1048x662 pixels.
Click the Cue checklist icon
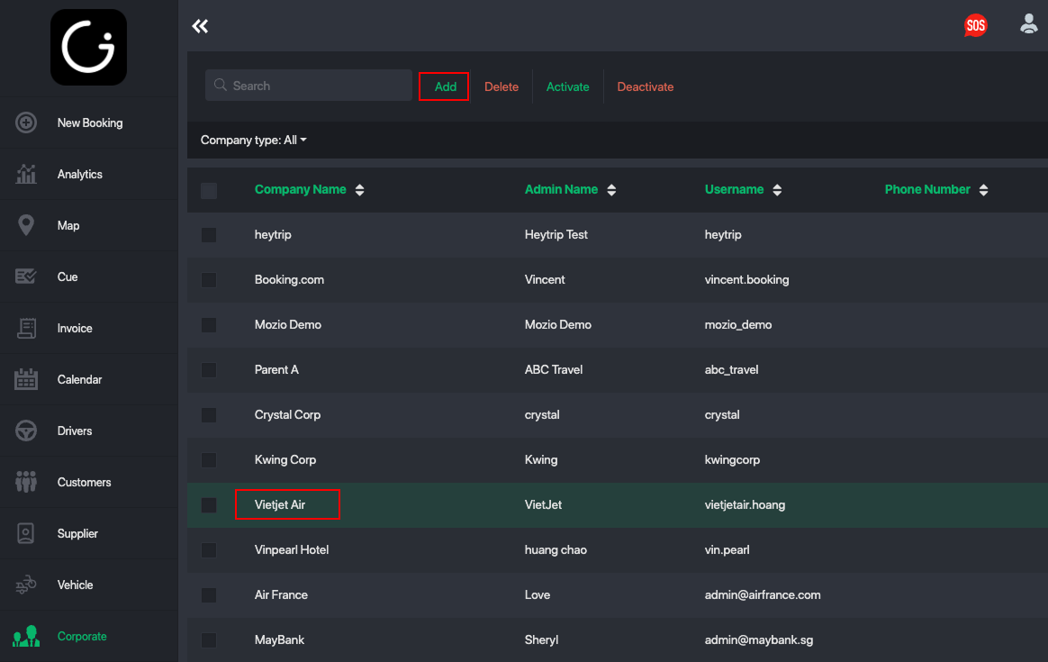(x=26, y=277)
